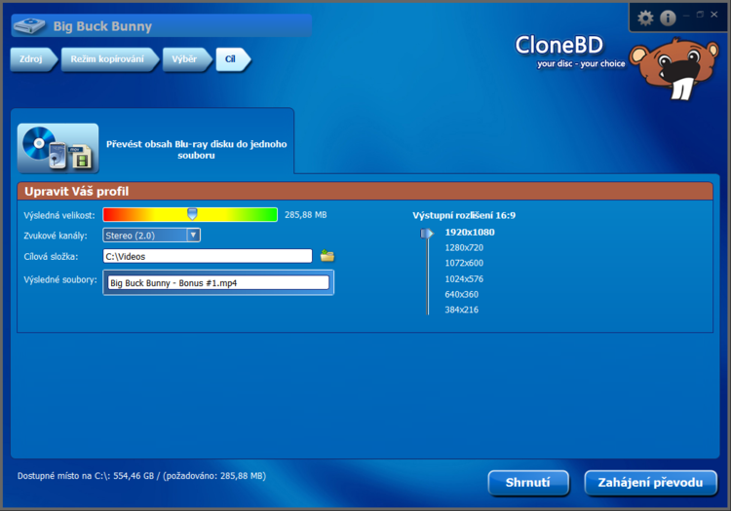The image size is (731, 511).
Task: Choose the 1920x1080 output resolution
Action: click(x=470, y=233)
